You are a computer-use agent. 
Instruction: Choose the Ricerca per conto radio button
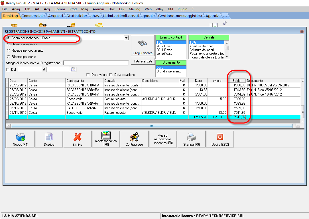tap(9, 57)
